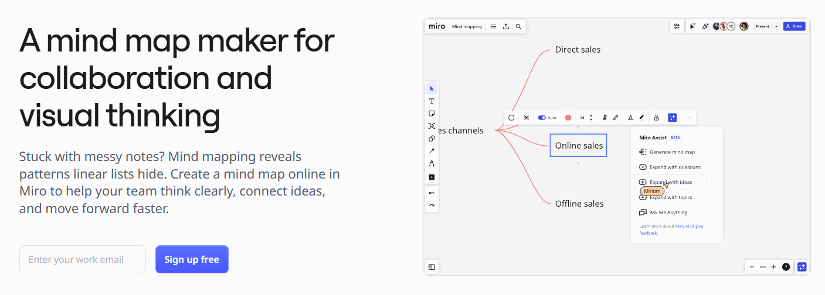Click the Present button
Viewport: 825px width, 295px height.
tap(762, 26)
